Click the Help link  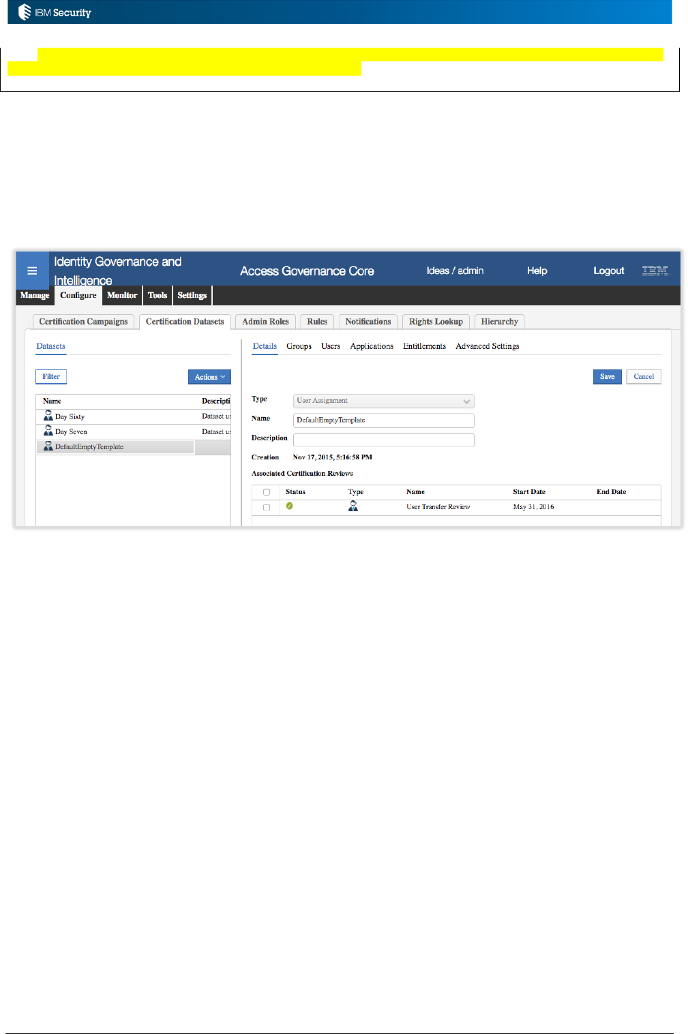click(x=537, y=271)
